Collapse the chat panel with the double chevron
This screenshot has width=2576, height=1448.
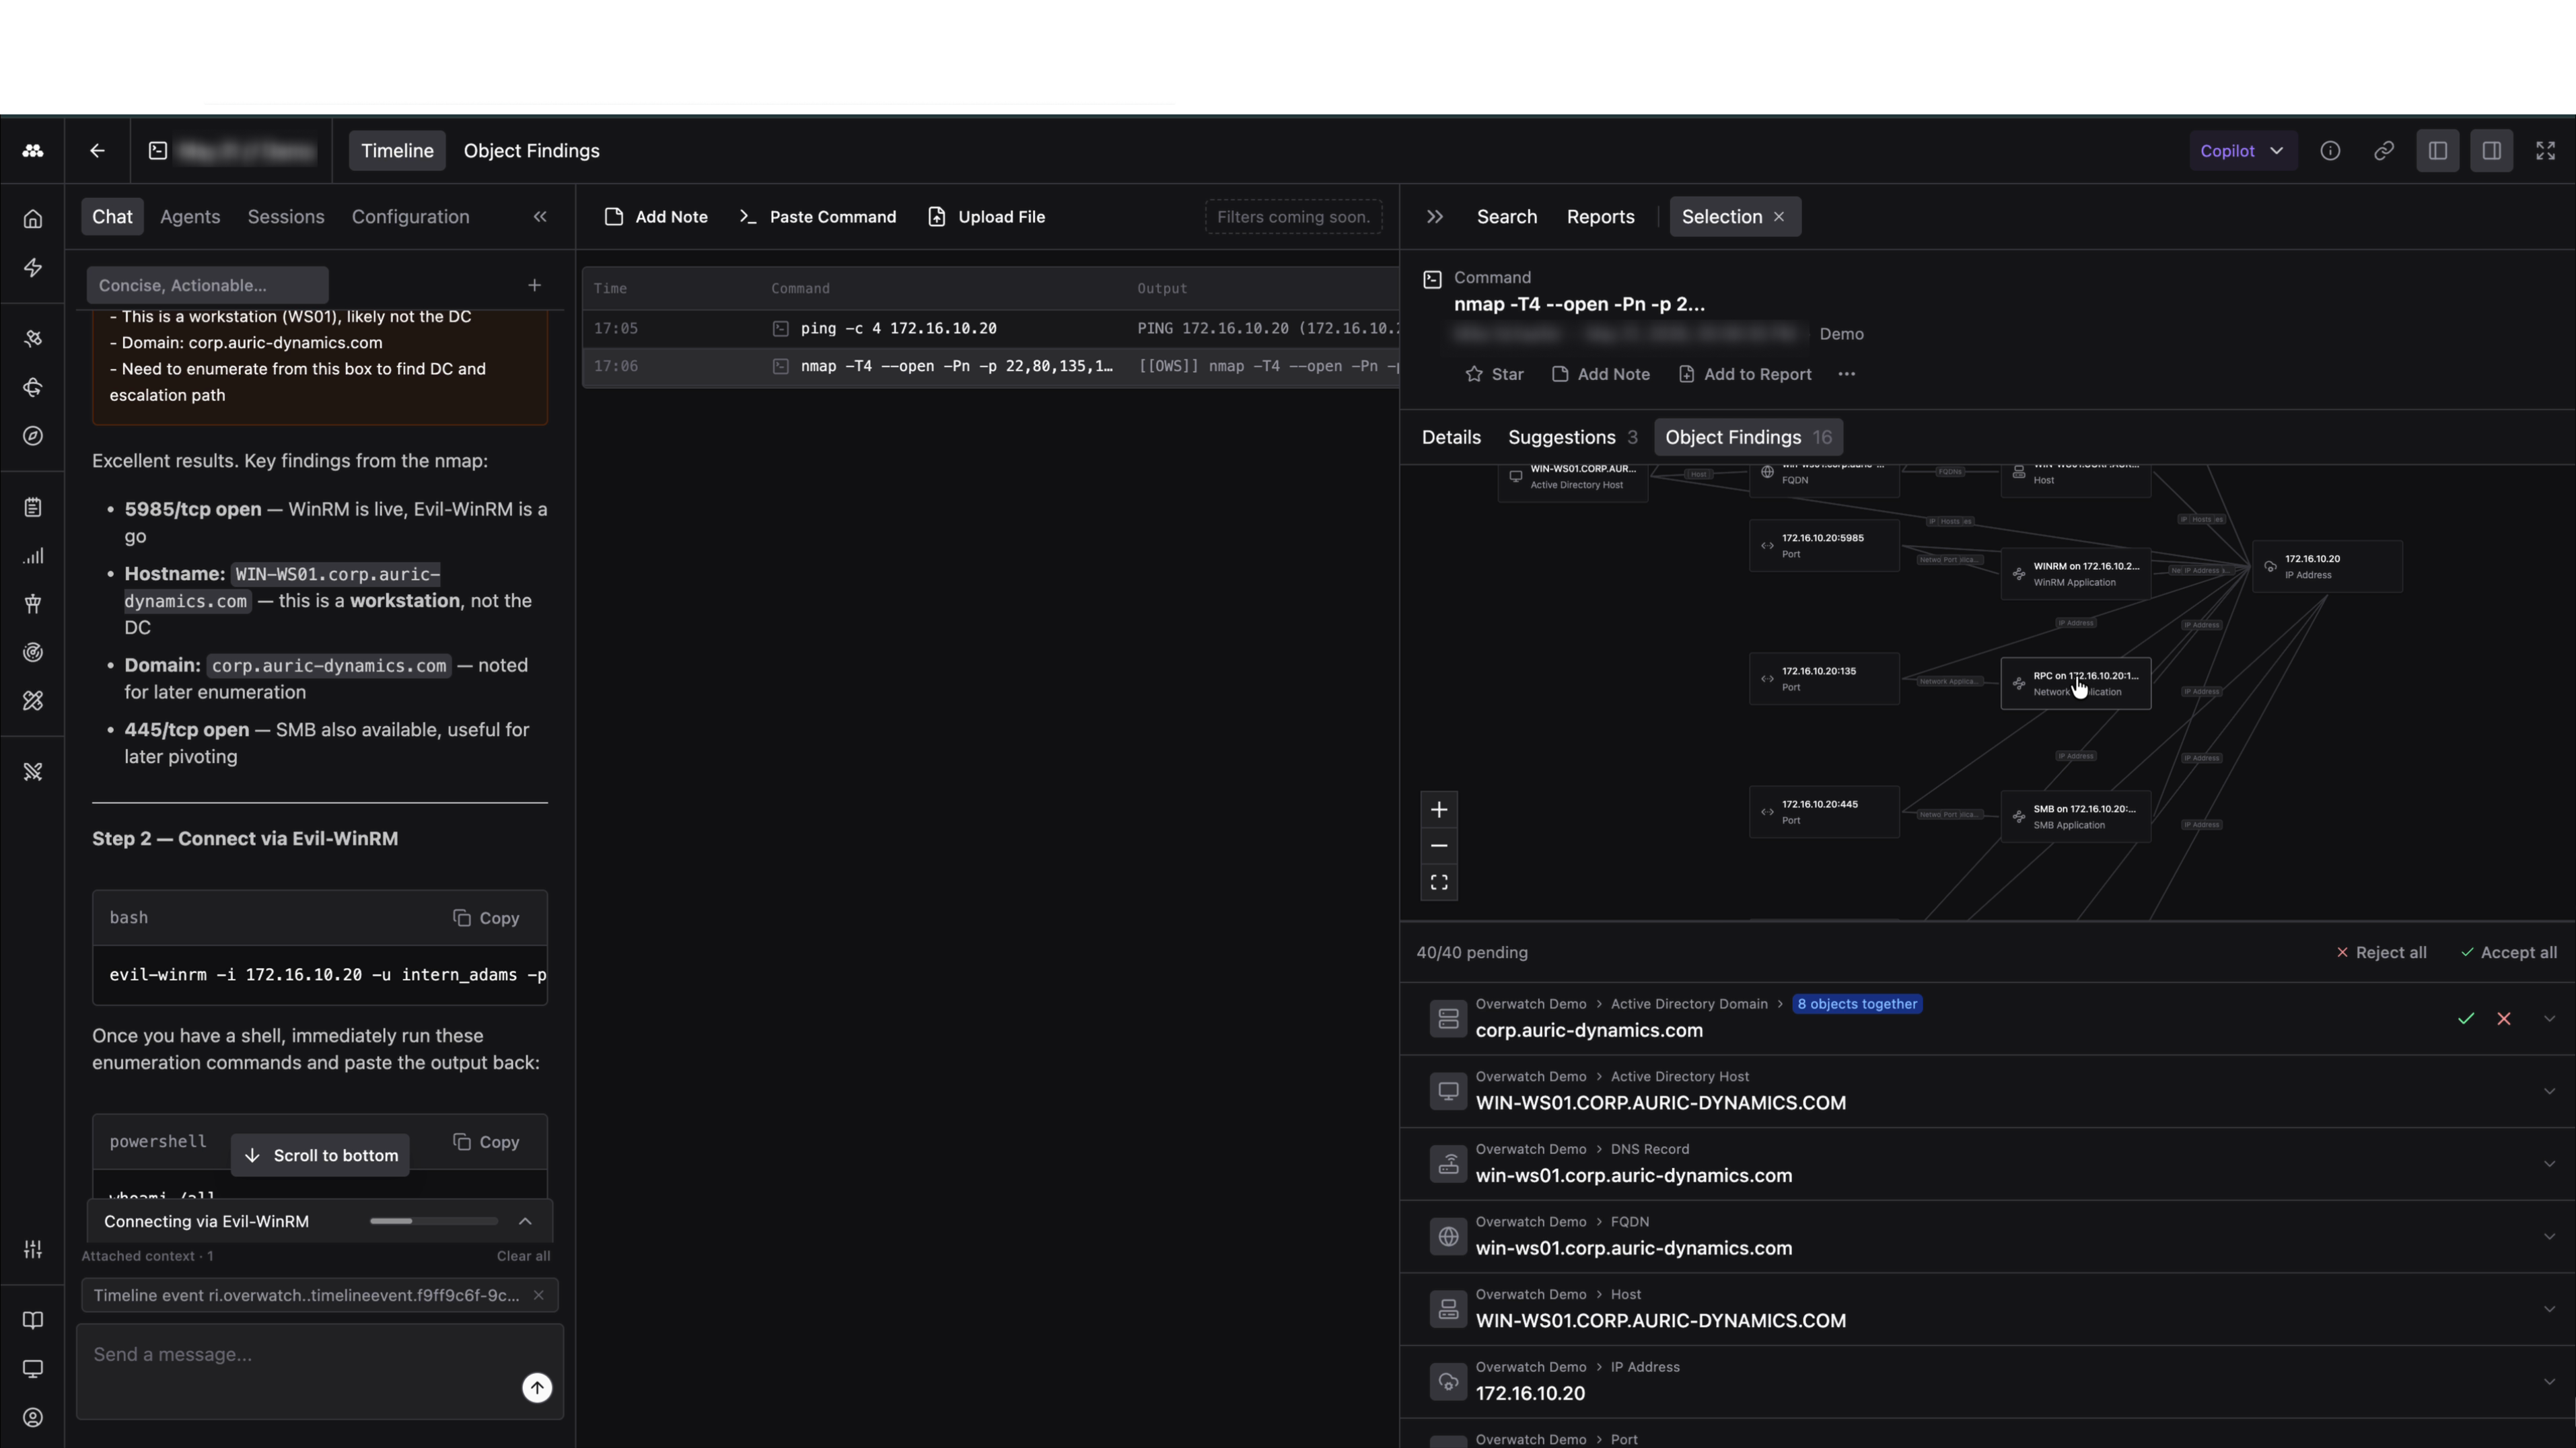pyautogui.click(x=540, y=217)
